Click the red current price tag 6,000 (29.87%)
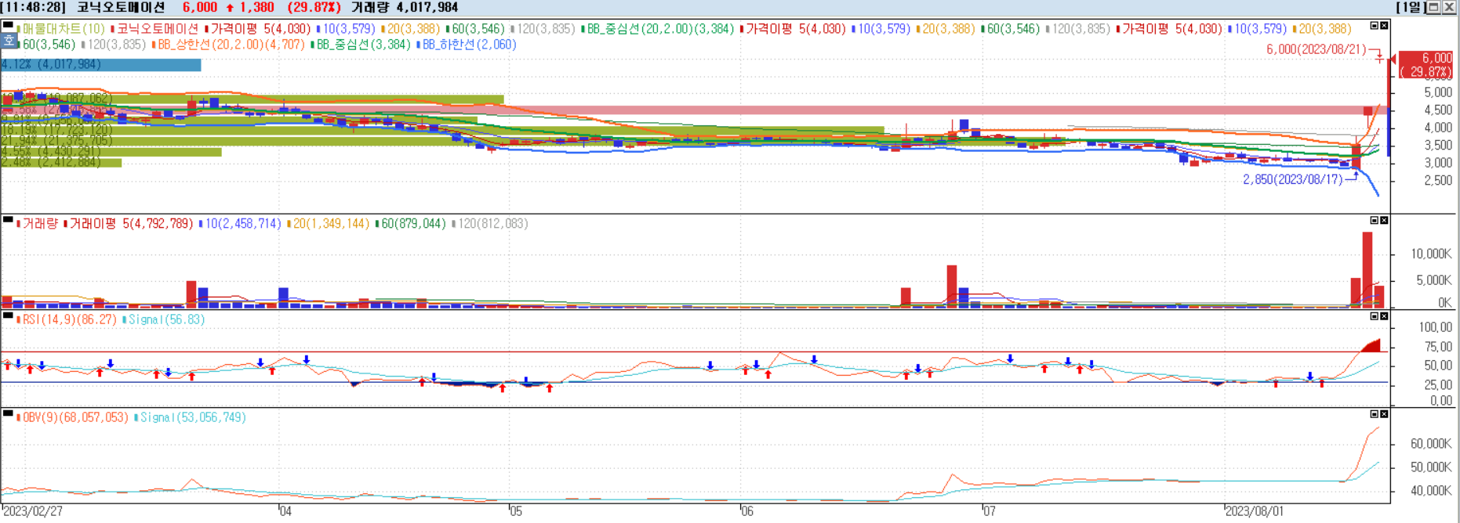Screen dimensions: 1460x523 pyautogui.click(x=1426, y=65)
